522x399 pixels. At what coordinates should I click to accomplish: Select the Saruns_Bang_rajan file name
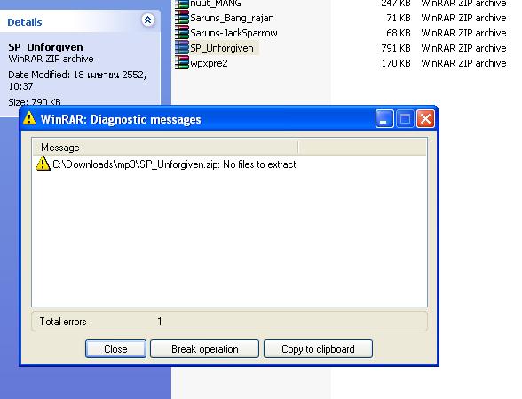coord(232,18)
